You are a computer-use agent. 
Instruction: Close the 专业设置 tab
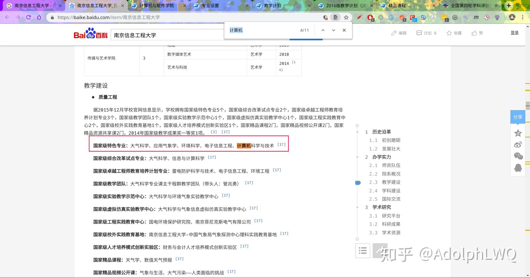point(247,6)
